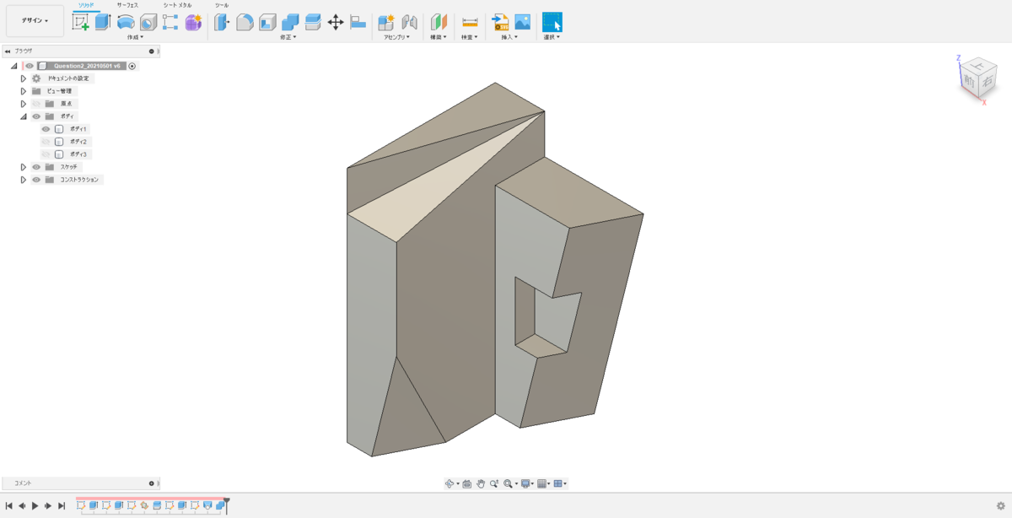The width and height of the screenshot is (1012, 518).
Task: Open the 修正 modify dropdown menu
Action: (288, 37)
